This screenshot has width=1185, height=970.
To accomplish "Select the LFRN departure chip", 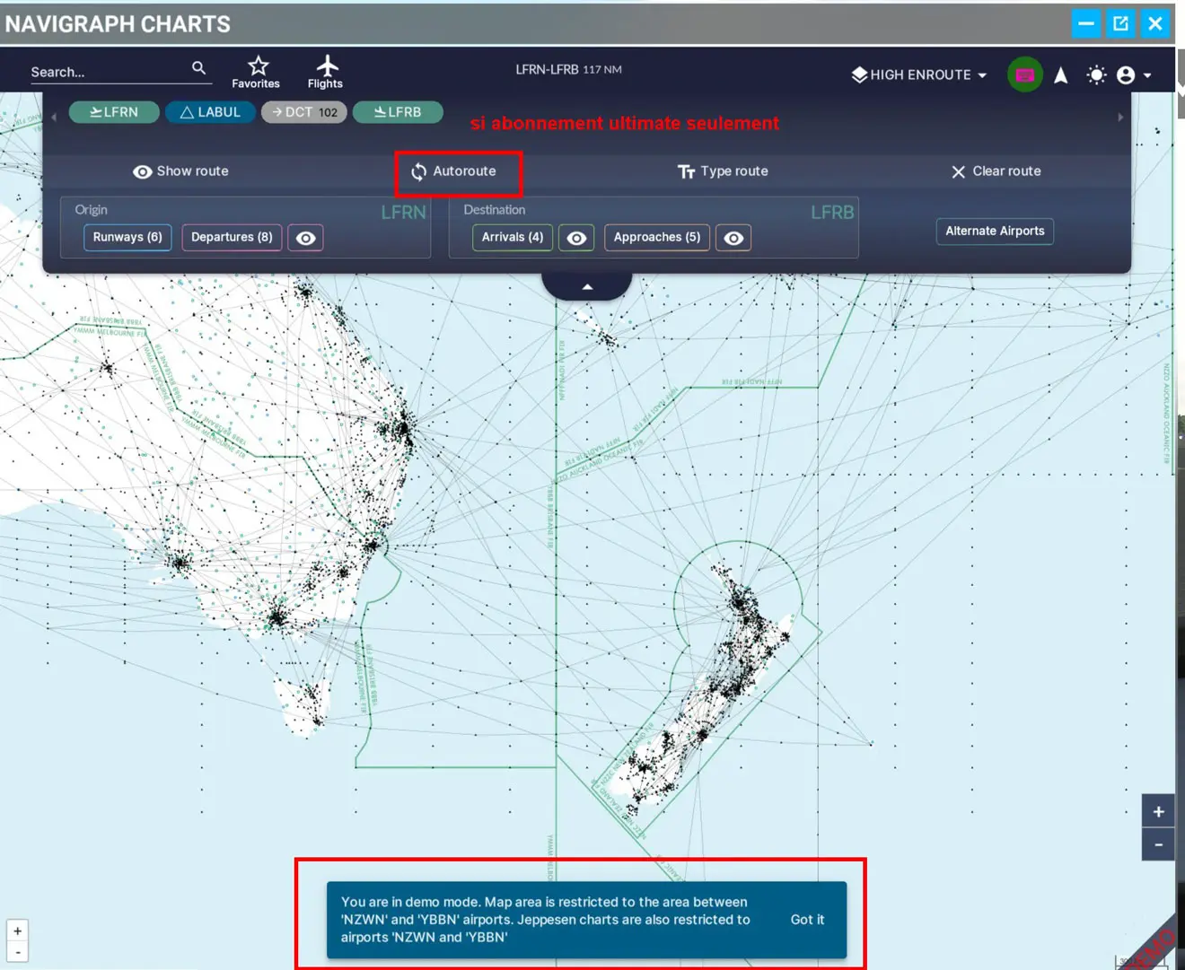I will pyautogui.click(x=114, y=112).
